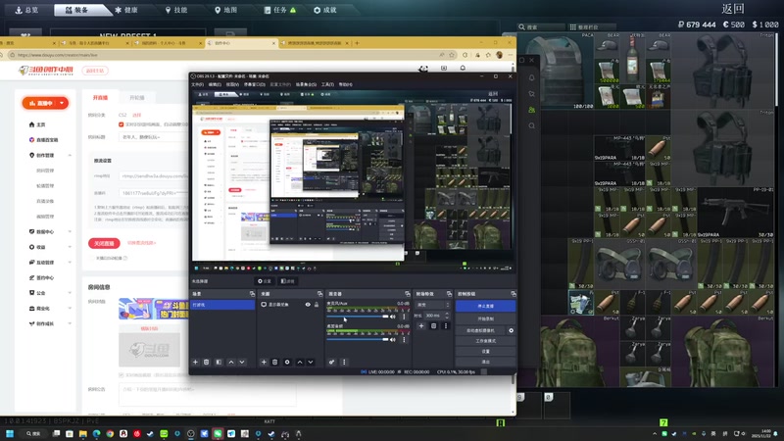
Task: Toggle checkbox beneath the Douyu cover placeholder
Action: 121,374
